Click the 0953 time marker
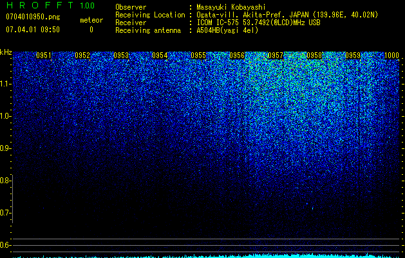 [121, 55]
